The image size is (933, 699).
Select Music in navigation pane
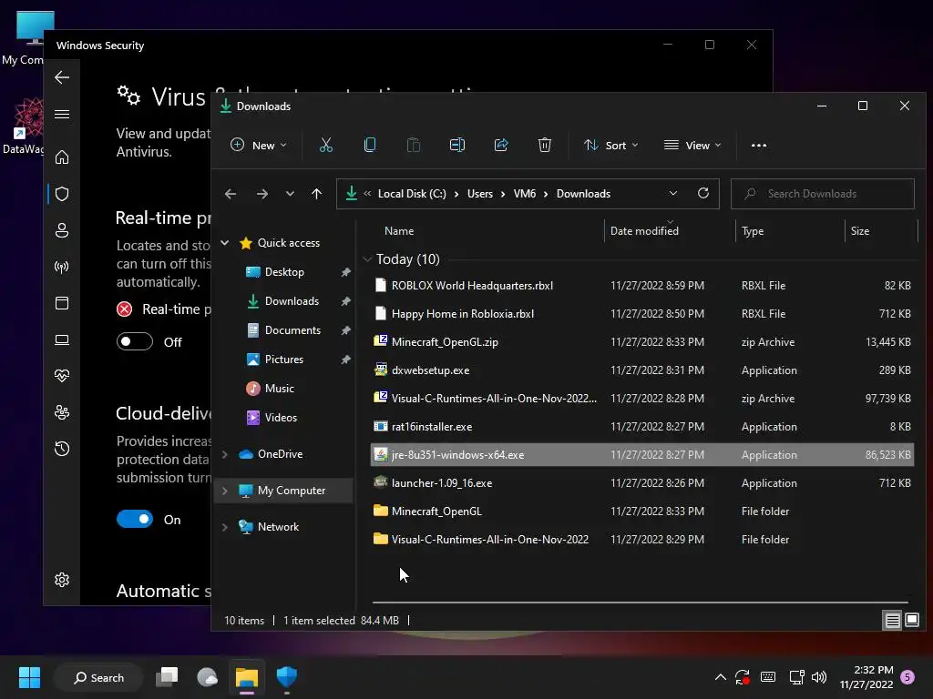coord(280,388)
